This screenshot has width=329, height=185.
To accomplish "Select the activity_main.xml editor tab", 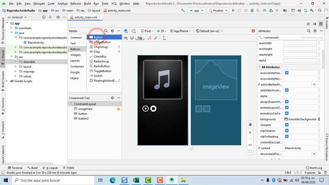I will 86,17.
